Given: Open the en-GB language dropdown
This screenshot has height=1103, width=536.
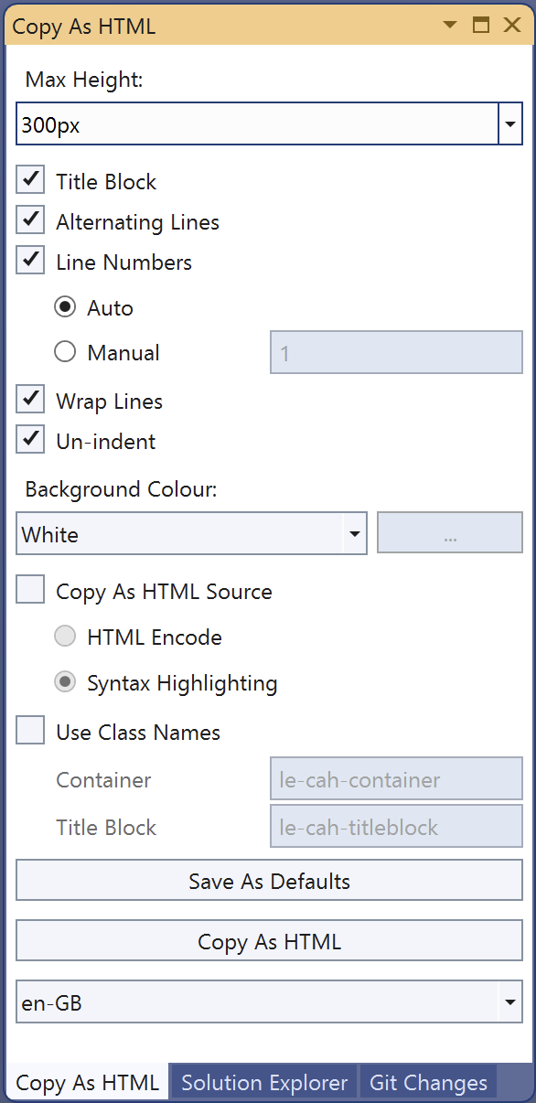Looking at the screenshot, I should coord(510,1002).
